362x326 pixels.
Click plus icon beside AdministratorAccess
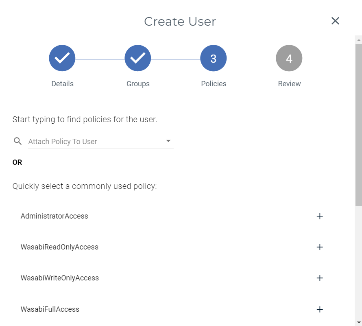pyautogui.click(x=320, y=216)
